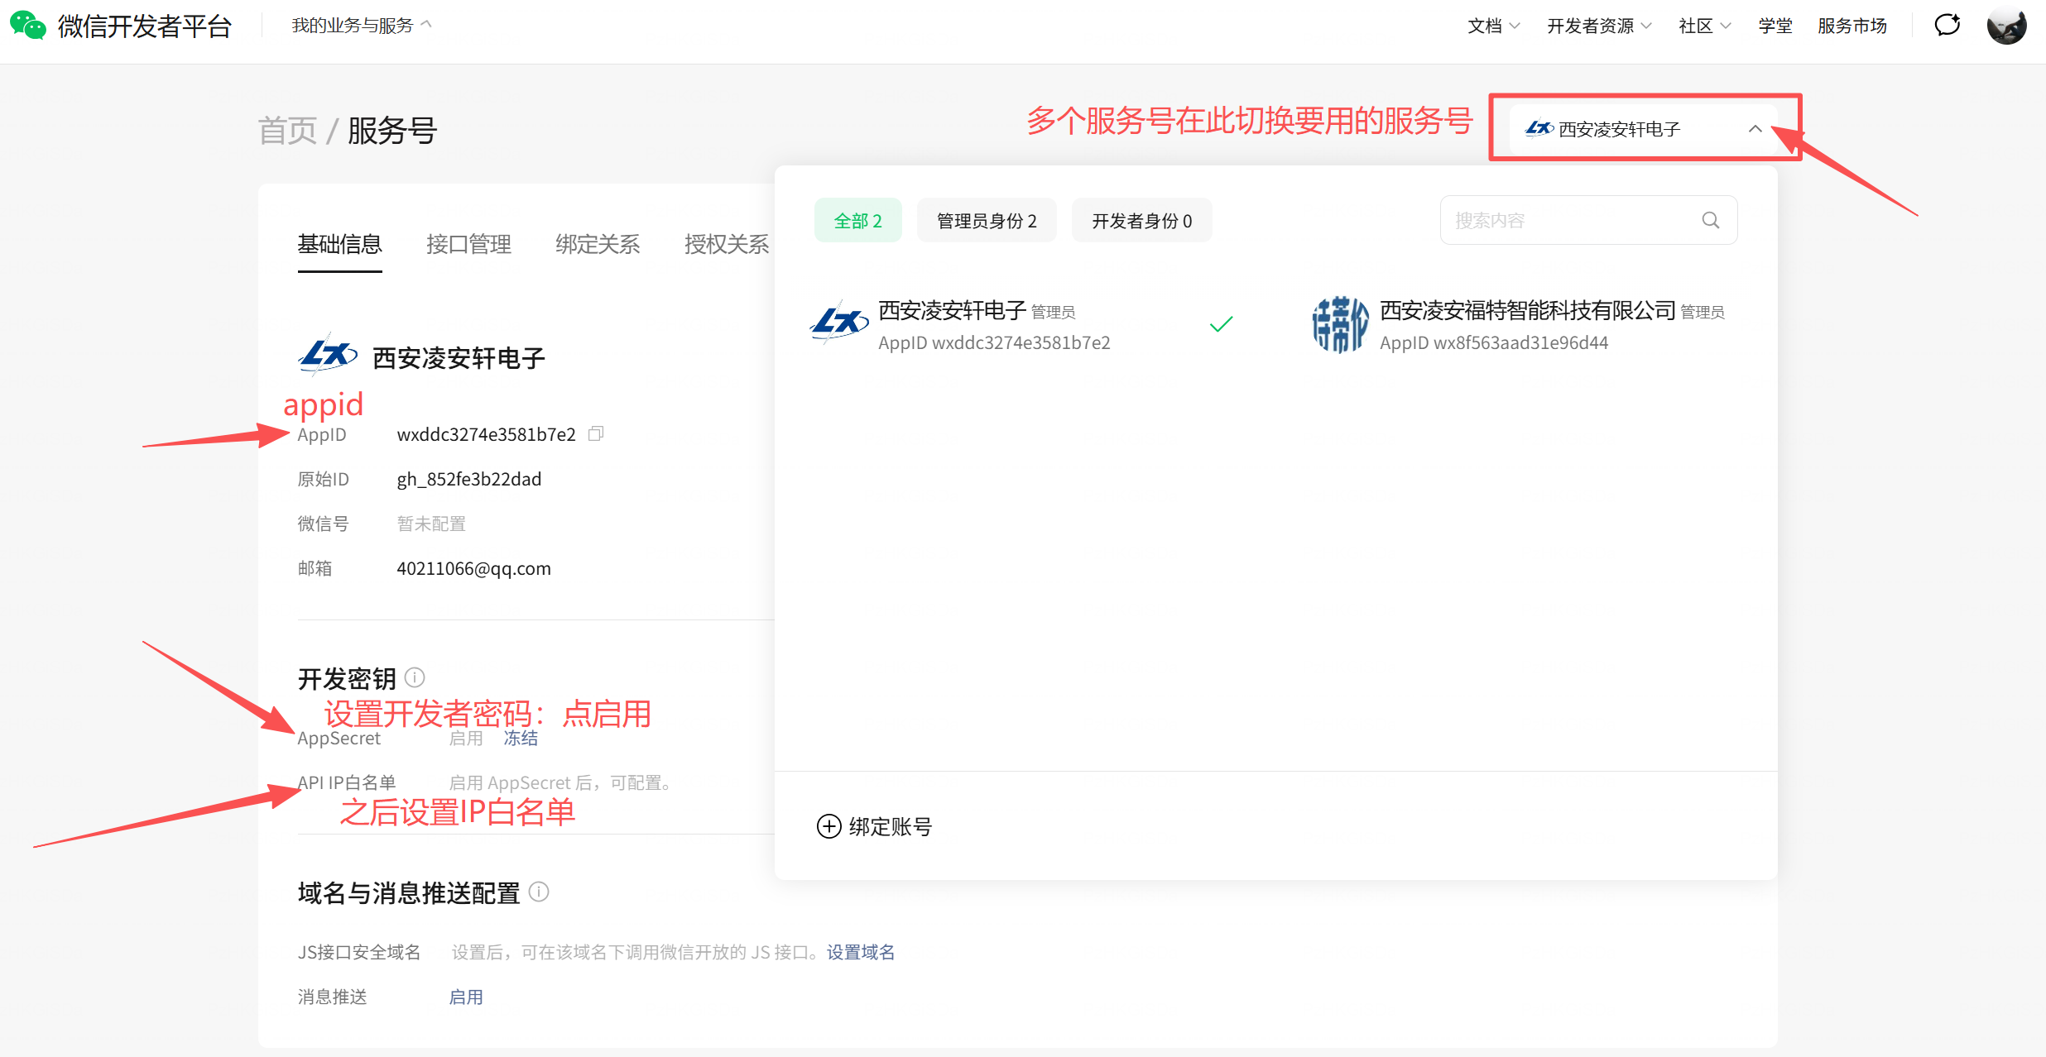Click the 暂未配置 WeChat ID value
This screenshot has height=1057, width=2046.
(431, 524)
